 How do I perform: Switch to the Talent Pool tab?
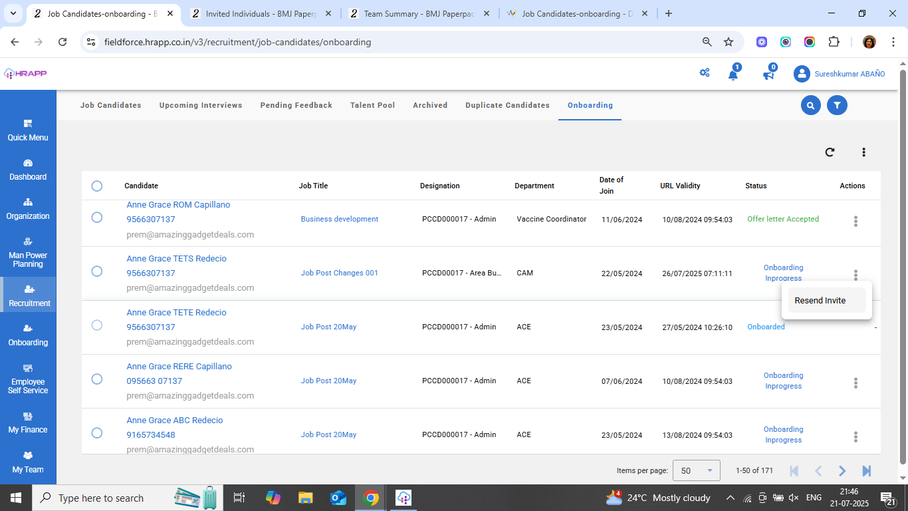372,105
